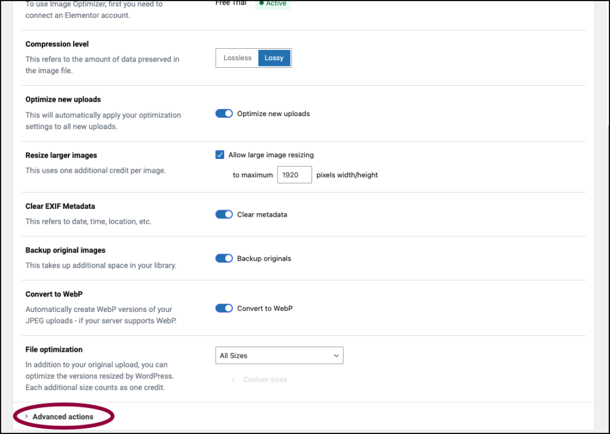
Task: Click the 'Allow large image resizing' label text
Action: pyautogui.click(x=271, y=155)
